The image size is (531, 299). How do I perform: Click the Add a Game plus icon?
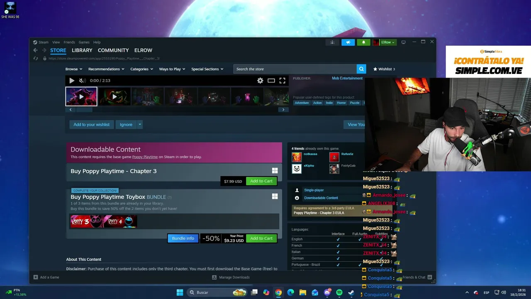click(36, 277)
